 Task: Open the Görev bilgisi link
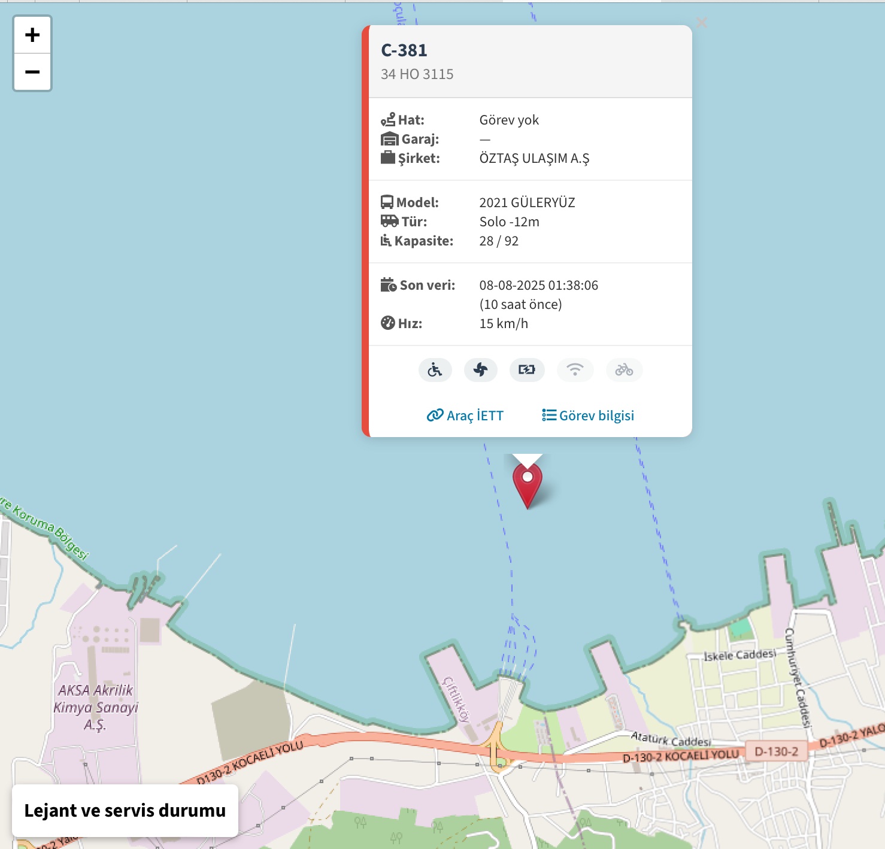click(588, 416)
